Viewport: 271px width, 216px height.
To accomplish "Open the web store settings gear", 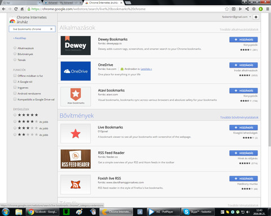I will tap(256, 17).
